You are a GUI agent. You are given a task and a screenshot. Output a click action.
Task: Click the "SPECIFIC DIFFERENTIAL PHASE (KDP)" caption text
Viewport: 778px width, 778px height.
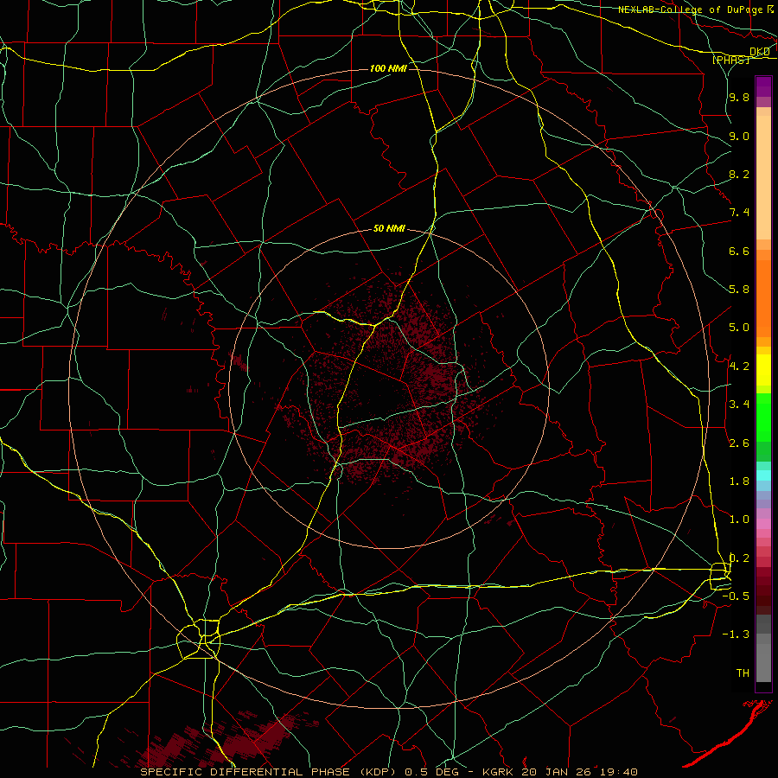(x=267, y=772)
